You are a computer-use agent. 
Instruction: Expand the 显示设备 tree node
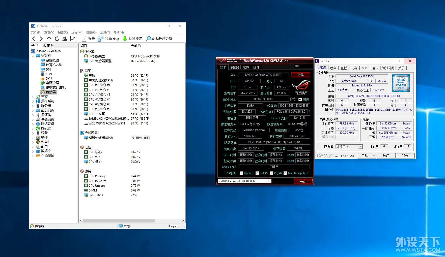click(x=33, y=110)
